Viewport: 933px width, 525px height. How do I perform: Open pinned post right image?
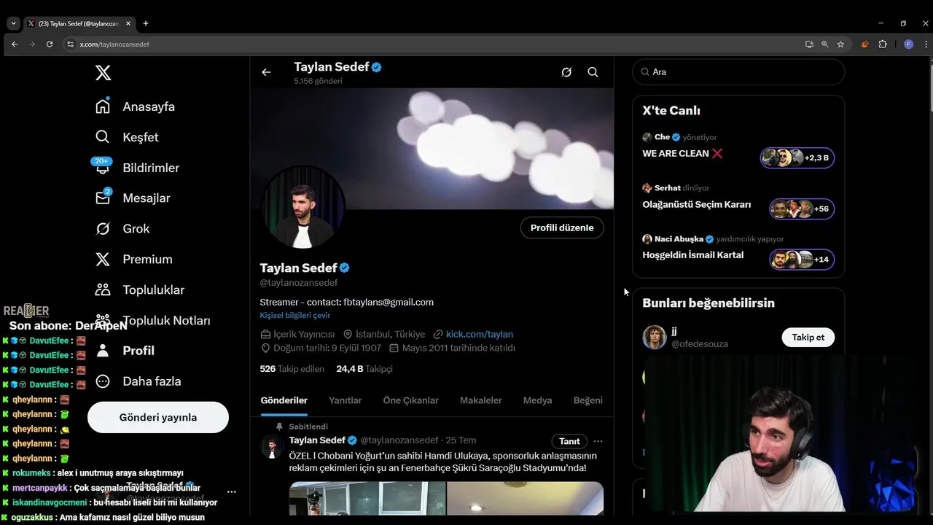(x=526, y=499)
